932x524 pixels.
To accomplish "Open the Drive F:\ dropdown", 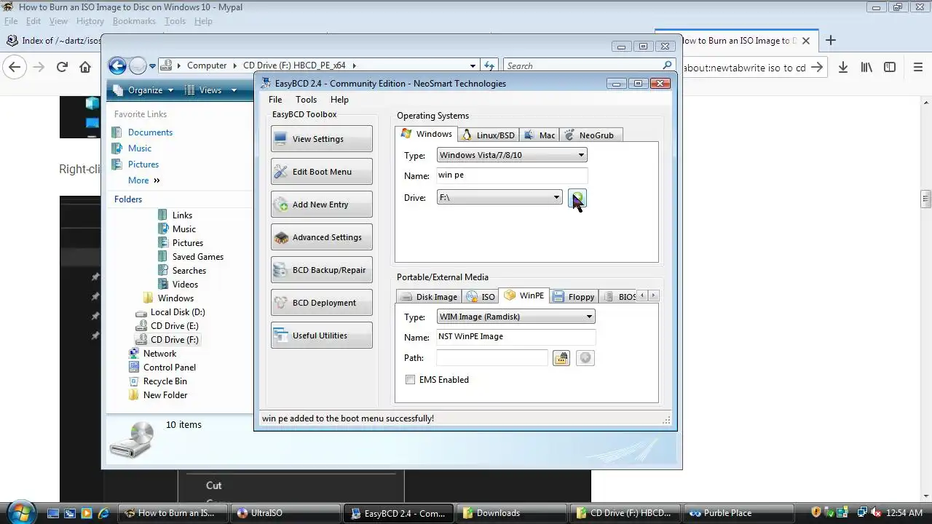I will click(x=499, y=197).
